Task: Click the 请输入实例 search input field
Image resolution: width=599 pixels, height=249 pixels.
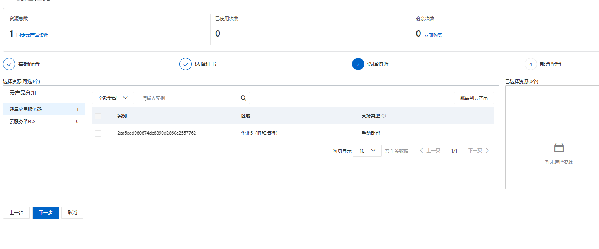Action: pos(187,98)
